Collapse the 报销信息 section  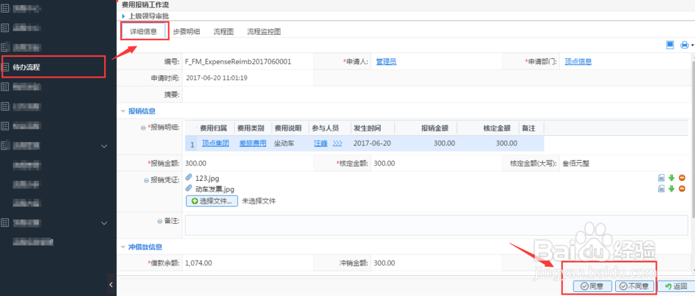pyautogui.click(x=123, y=112)
